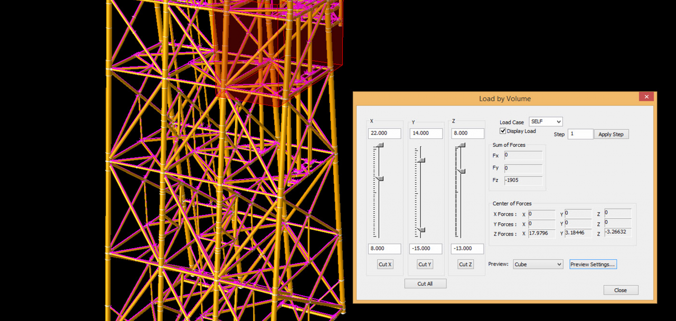
Task: Select the X lower limit field showing 8.000
Action: point(384,248)
